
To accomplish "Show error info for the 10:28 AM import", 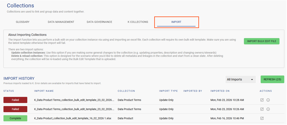I will (268, 100).
